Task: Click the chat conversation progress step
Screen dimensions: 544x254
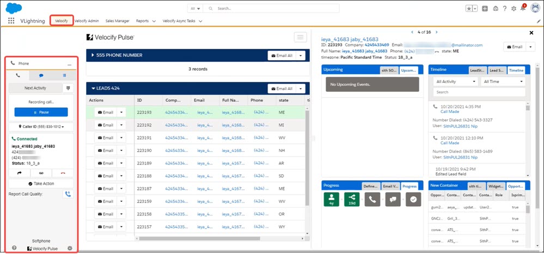Action: click(393, 199)
